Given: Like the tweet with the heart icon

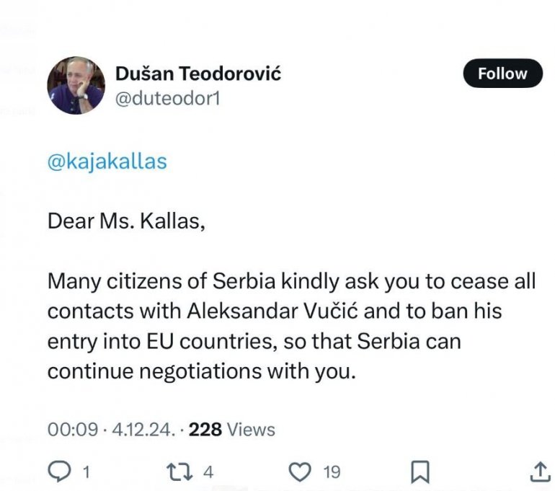Looking at the screenshot, I should [298, 472].
